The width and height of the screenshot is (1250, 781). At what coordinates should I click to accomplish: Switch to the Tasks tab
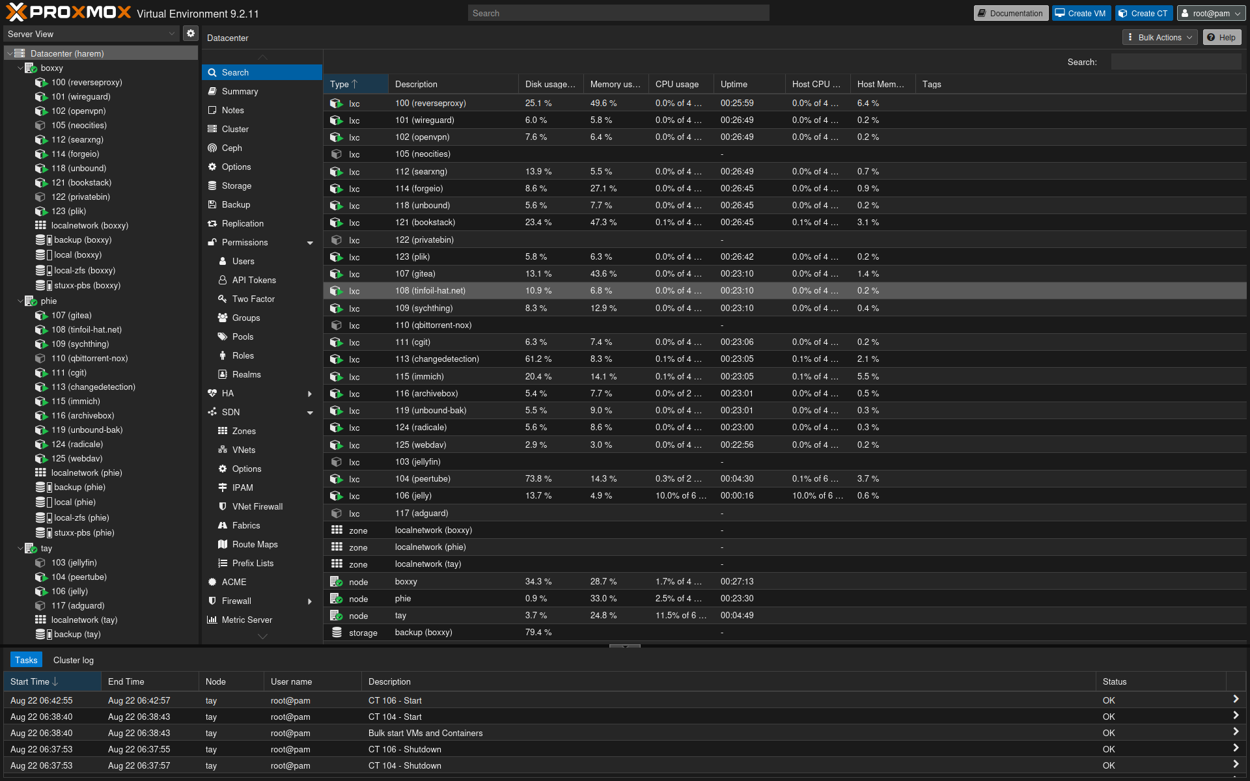[26, 660]
